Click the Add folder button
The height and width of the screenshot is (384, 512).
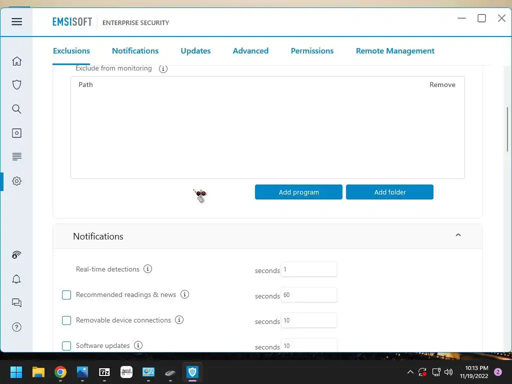tap(389, 192)
